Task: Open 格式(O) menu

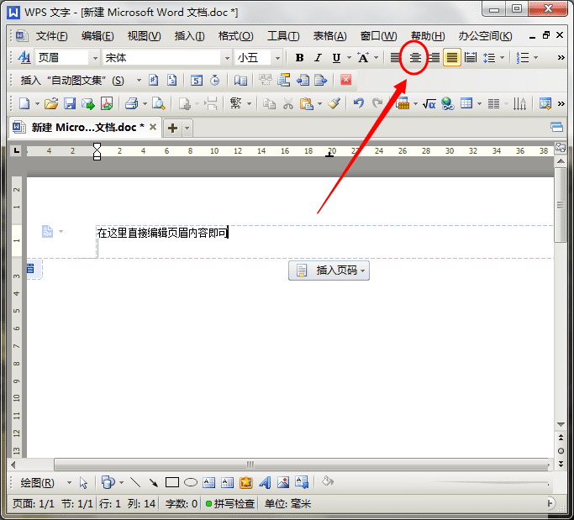Action: click(235, 36)
